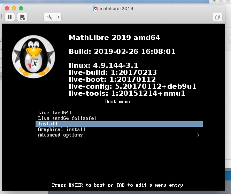This screenshot has width=231, height=194.
Task: Click the mathlibre-2019 document icon in title
Action: click(x=95, y=9)
